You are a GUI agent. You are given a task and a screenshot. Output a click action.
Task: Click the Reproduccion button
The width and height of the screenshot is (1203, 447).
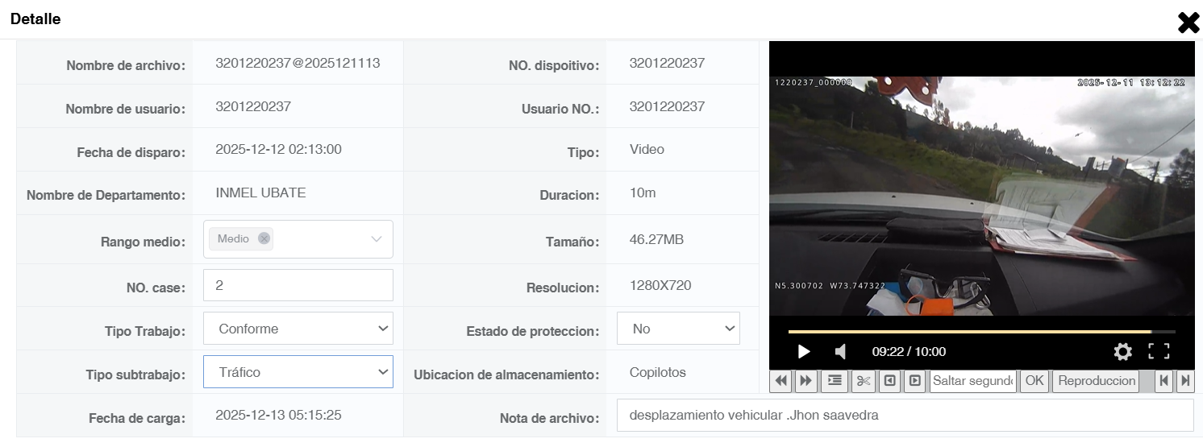point(1097,381)
